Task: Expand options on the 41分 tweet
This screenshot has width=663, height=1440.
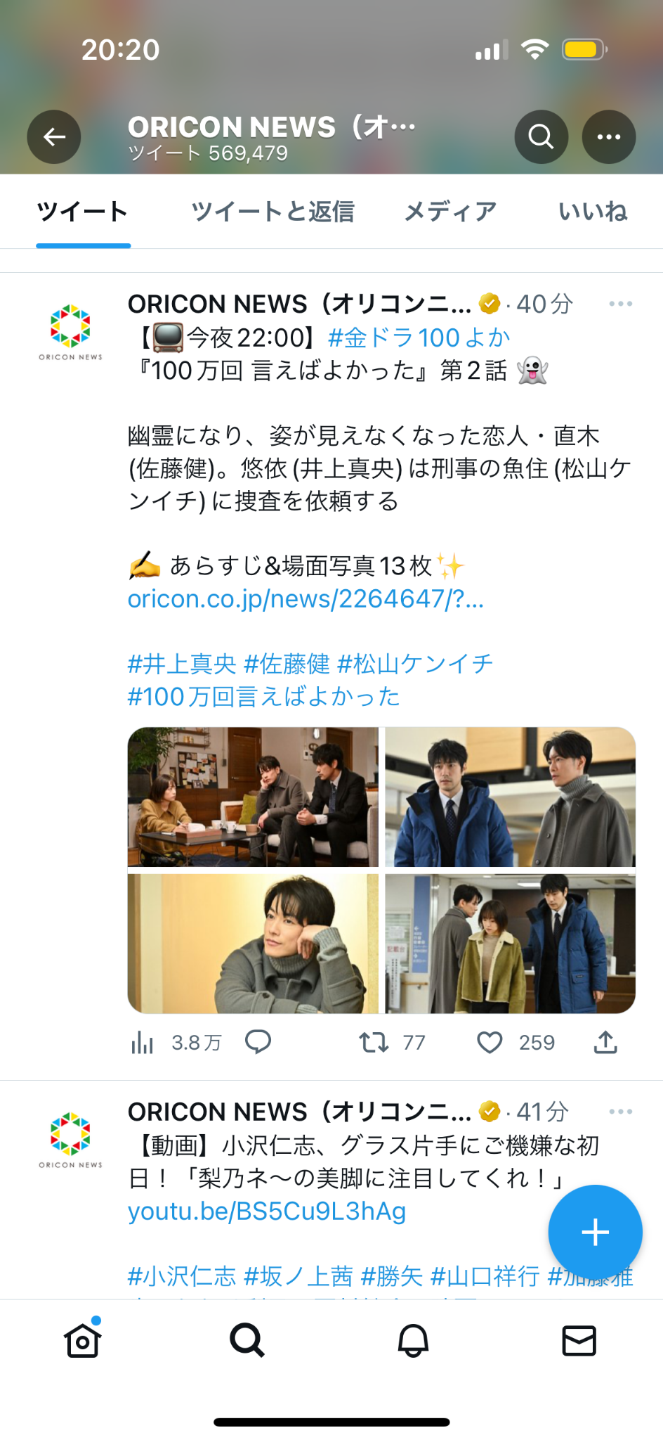Action: (x=621, y=1112)
